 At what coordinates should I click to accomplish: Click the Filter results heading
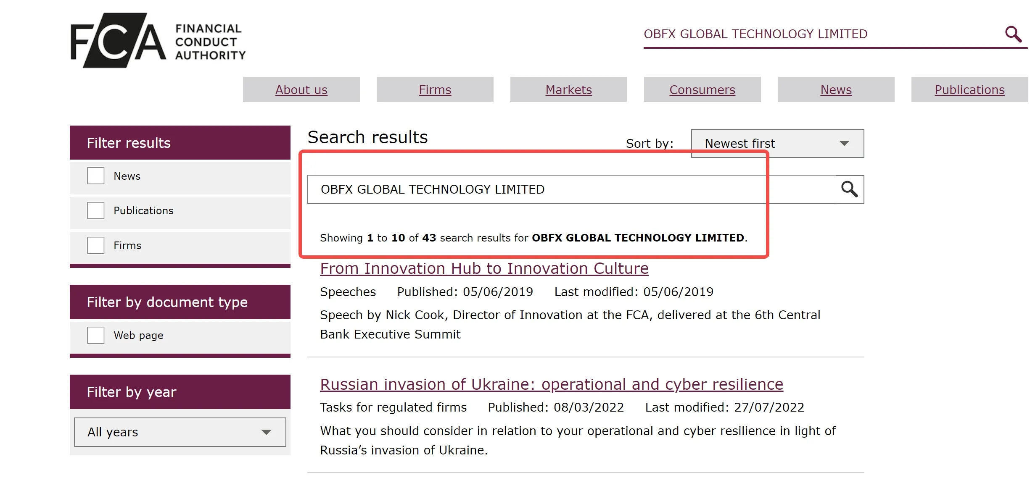[x=180, y=143]
